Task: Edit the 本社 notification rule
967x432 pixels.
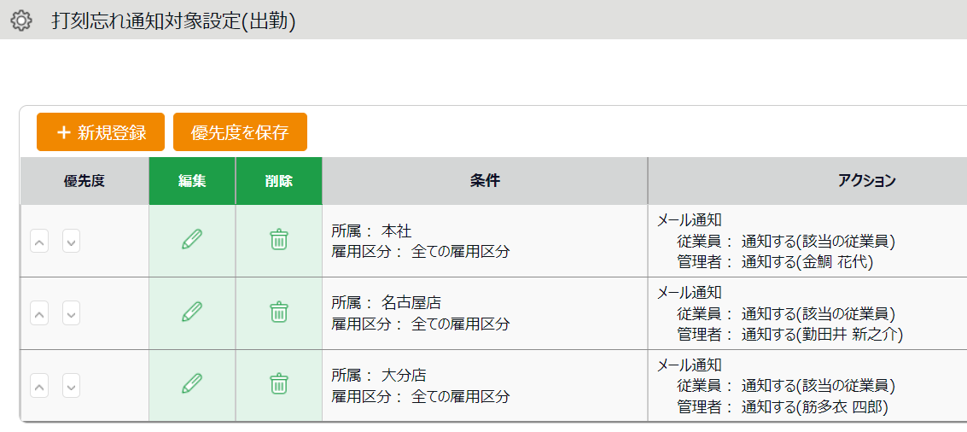Action: click(x=192, y=240)
